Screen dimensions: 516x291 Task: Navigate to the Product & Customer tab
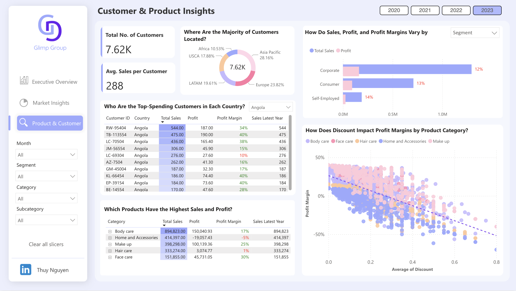click(x=50, y=123)
